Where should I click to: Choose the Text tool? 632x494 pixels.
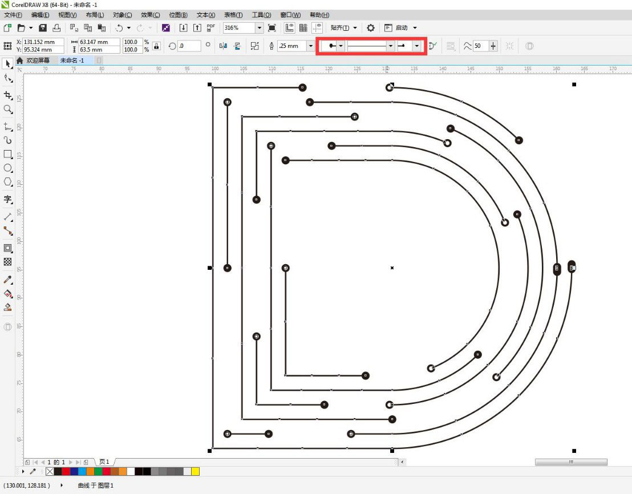click(x=8, y=200)
